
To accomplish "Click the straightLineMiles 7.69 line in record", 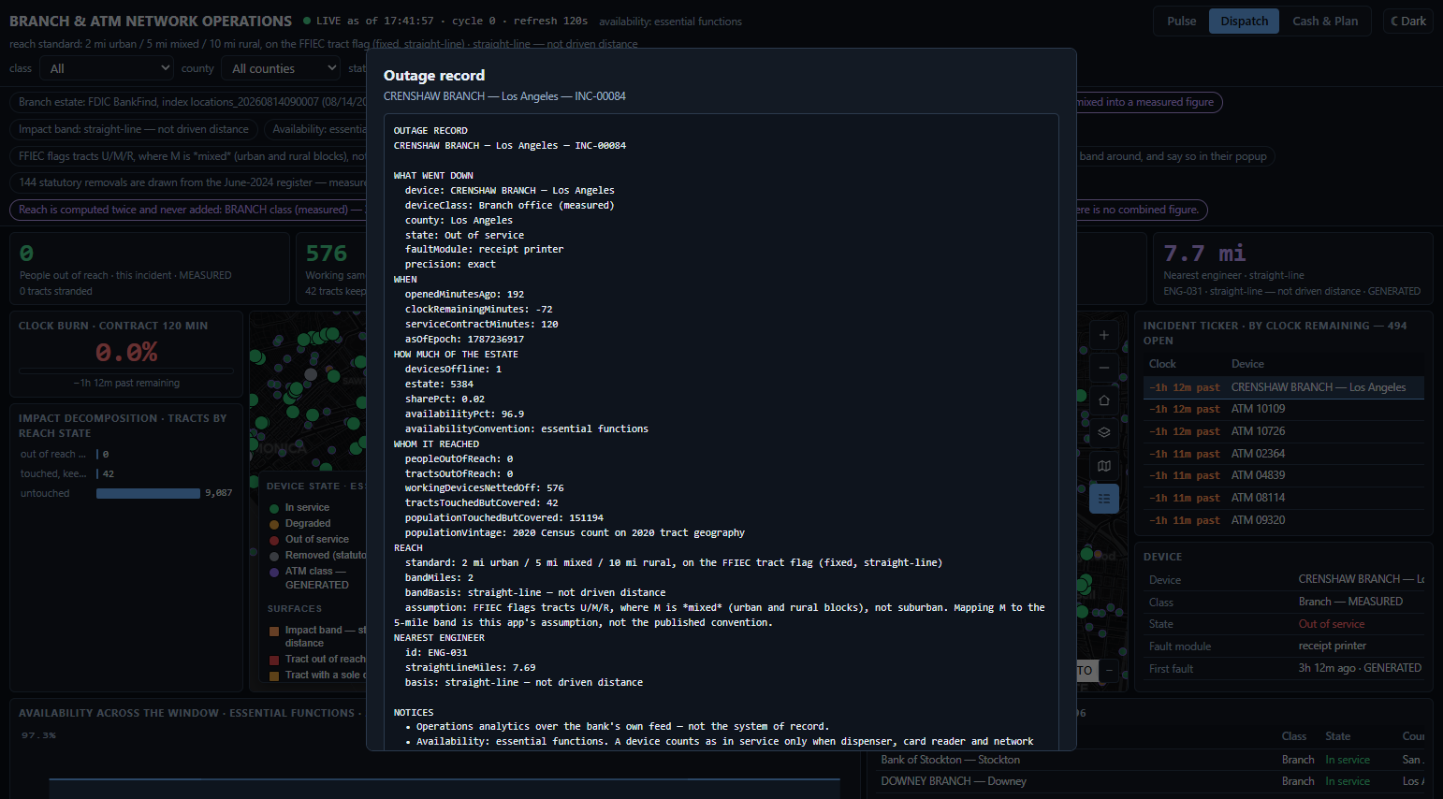I will (470, 668).
